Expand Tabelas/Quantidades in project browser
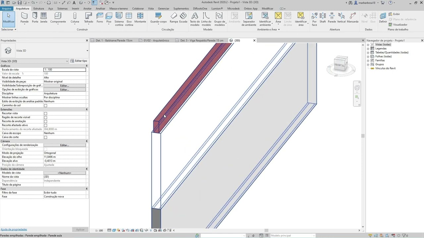Viewport: 424px width, 238px height. coord(368,53)
